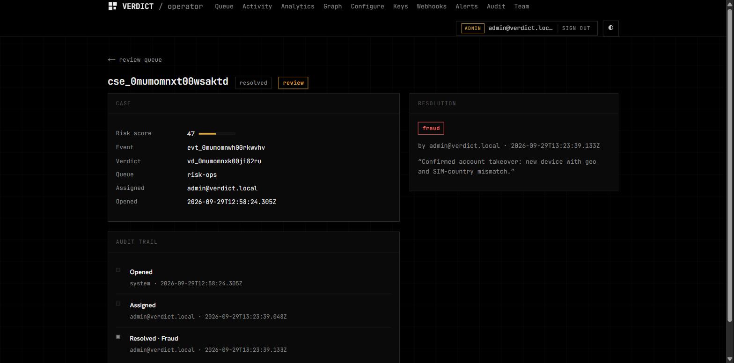Click the system timestamp under Opened entry

pos(186,283)
